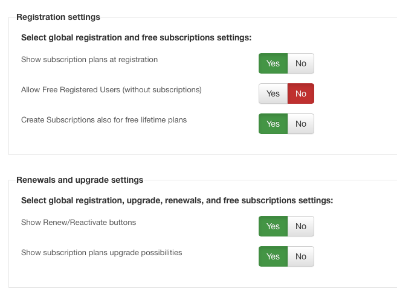Click the global registration and free subscriptions heading
397x295 pixels.
(136, 37)
